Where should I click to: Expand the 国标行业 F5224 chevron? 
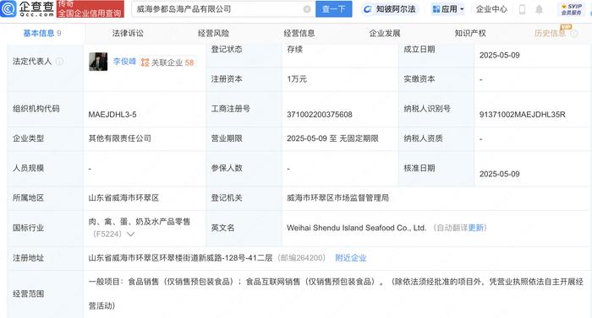[130, 234]
